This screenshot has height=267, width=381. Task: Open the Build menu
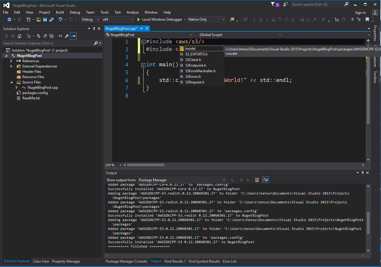pyautogui.click(x=60, y=12)
